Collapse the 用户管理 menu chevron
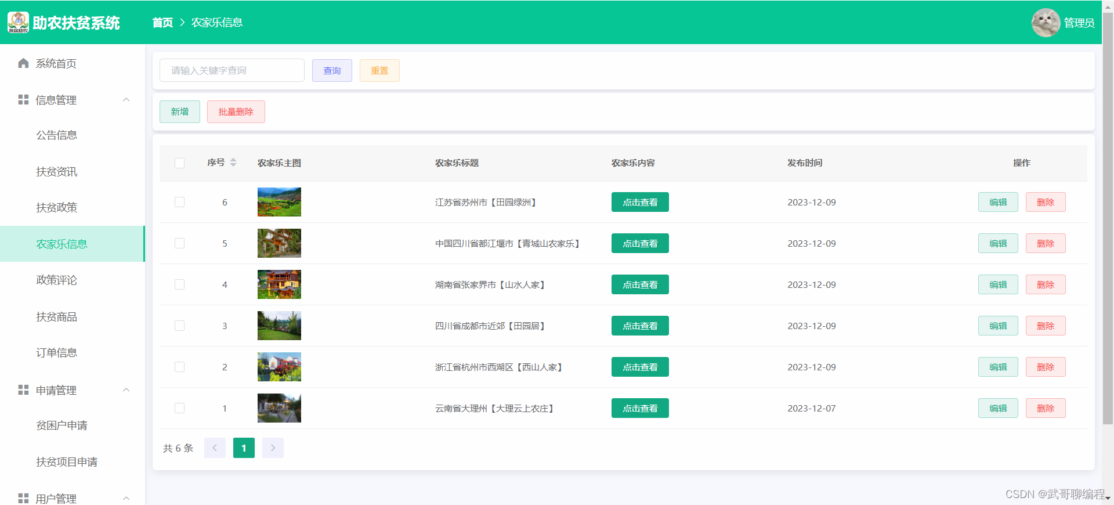1114x505 pixels. tap(126, 498)
